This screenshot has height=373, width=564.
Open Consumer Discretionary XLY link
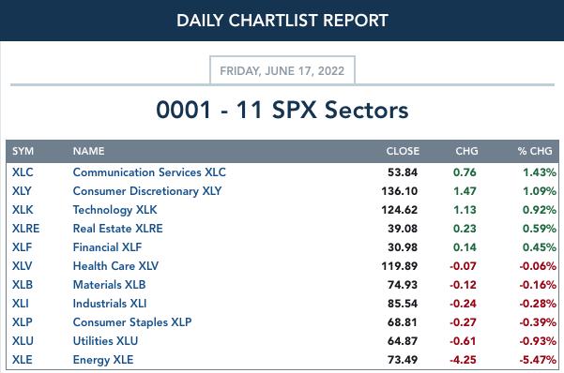(x=147, y=191)
